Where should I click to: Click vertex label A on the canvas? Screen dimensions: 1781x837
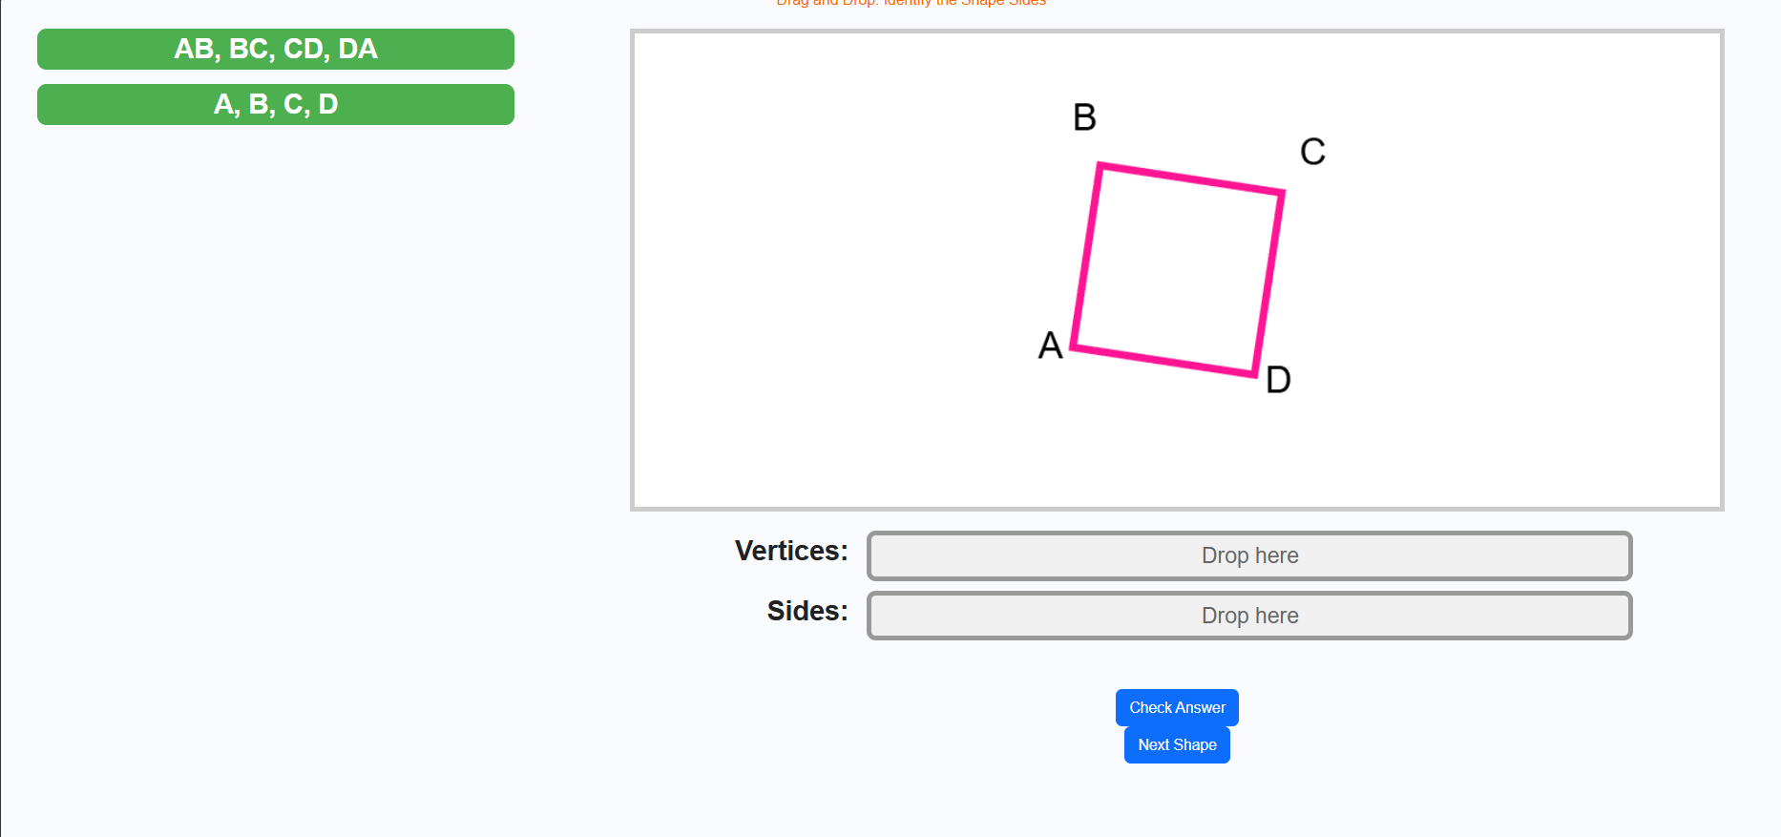pos(1050,345)
